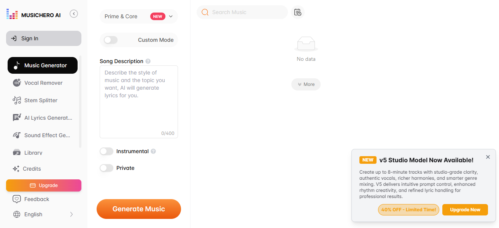Open the Prime & Core model selector
The height and width of the screenshot is (228, 499).
(x=138, y=16)
